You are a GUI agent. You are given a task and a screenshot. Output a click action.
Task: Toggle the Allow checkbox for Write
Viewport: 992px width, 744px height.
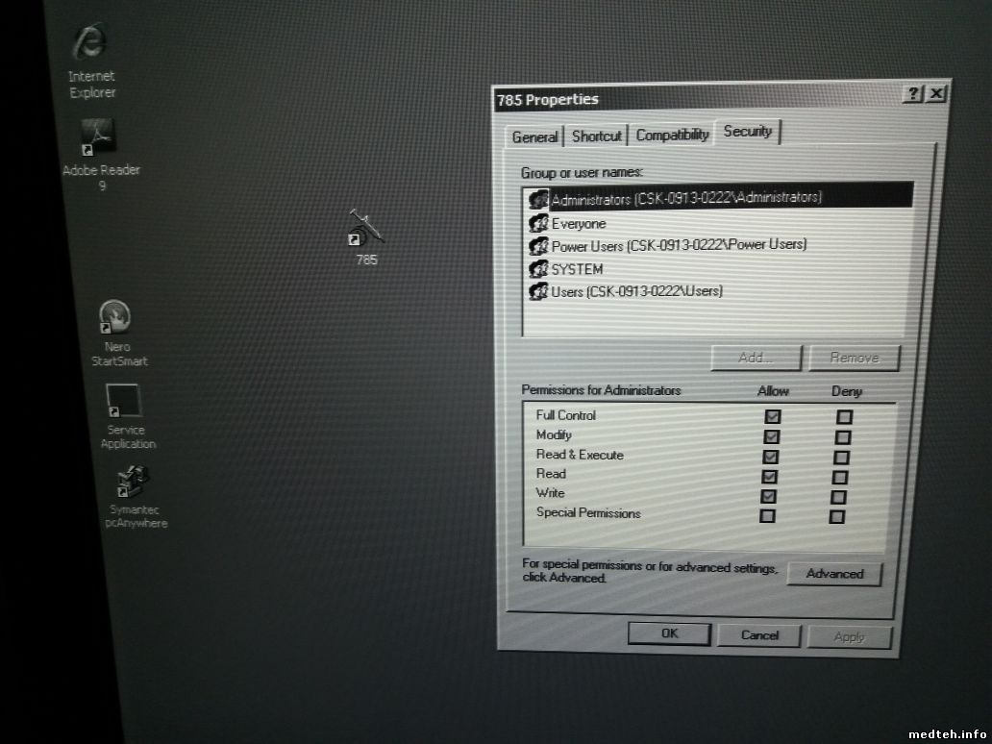768,496
